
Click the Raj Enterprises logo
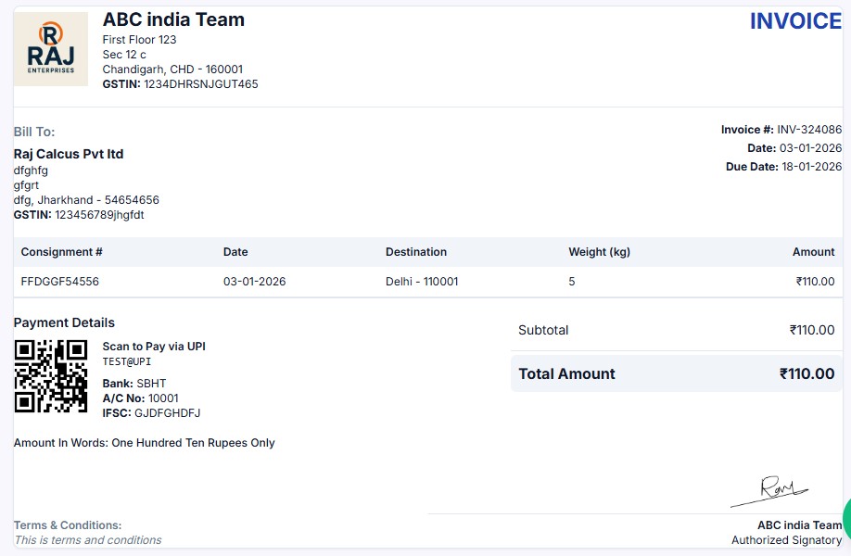coord(51,49)
